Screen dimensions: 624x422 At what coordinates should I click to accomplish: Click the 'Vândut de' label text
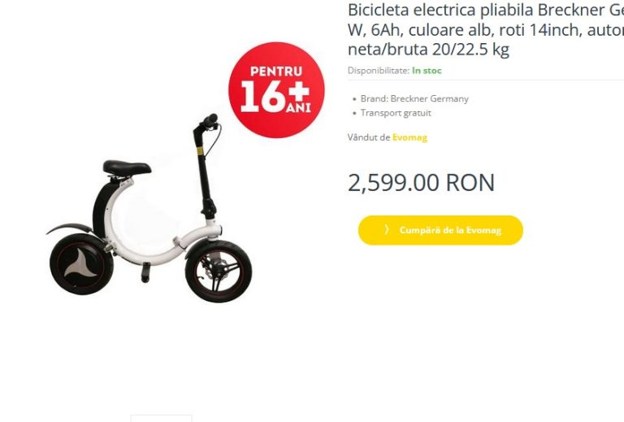[369, 137]
